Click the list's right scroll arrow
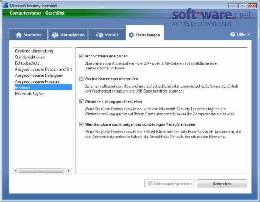260x202 pixels. (x=69, y=170)
